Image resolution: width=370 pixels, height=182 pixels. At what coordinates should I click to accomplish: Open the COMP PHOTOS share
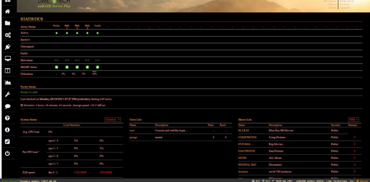247,137
